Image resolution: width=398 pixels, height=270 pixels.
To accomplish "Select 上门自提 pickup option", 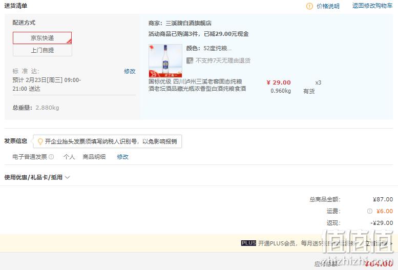I will (43, 50).
